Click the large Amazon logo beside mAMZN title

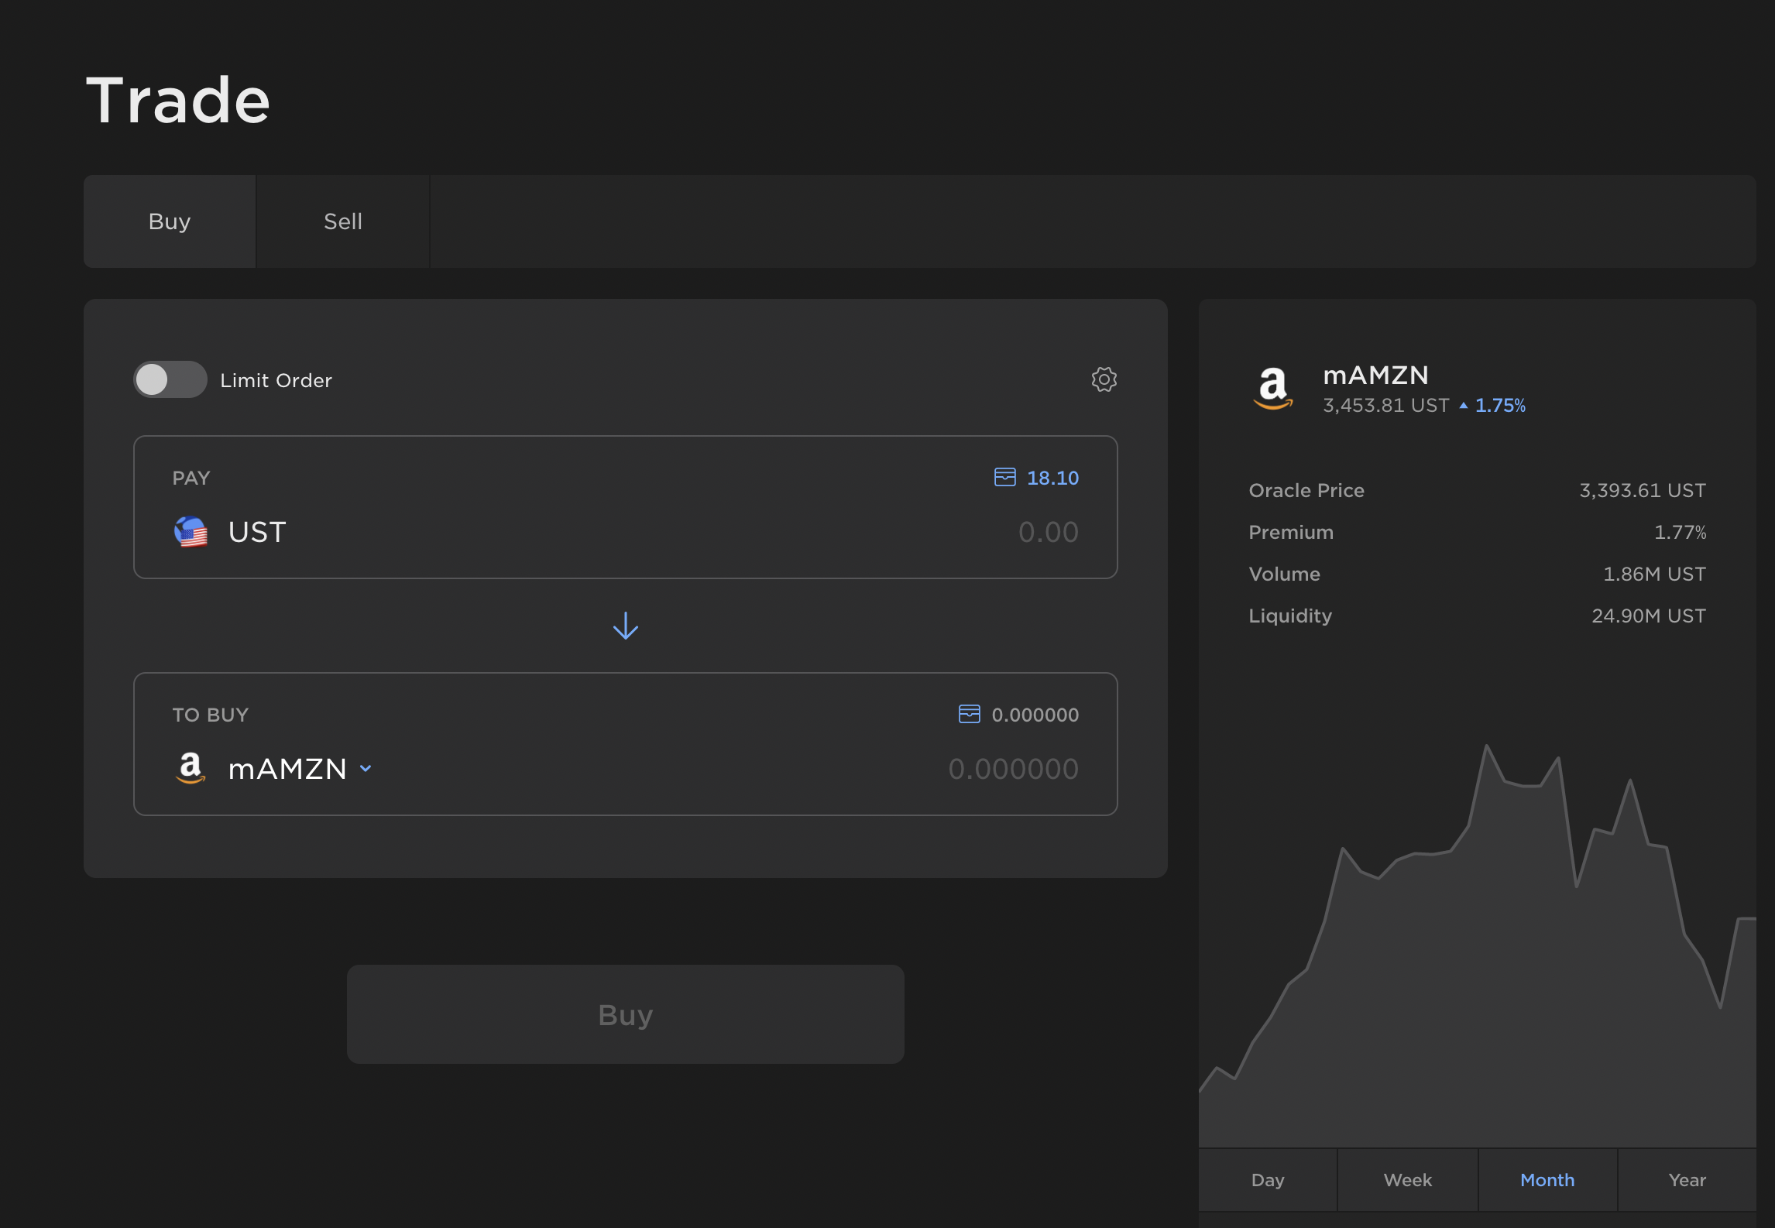click(1272, 388)
